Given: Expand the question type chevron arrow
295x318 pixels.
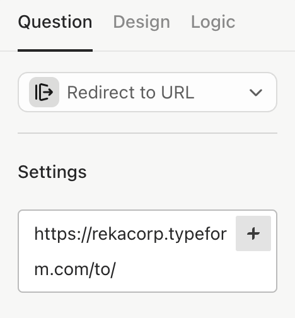Looking at the screenshot, I should pos(255,93).
